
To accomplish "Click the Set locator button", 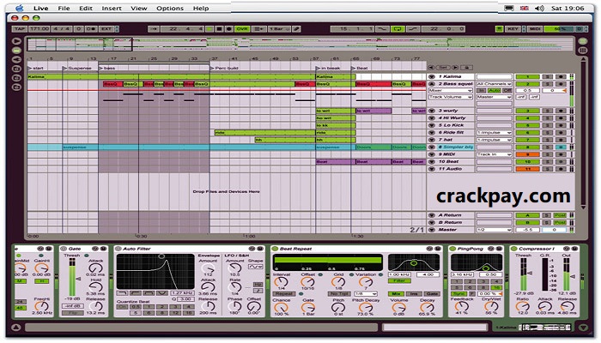I will (x=443, y=68).
